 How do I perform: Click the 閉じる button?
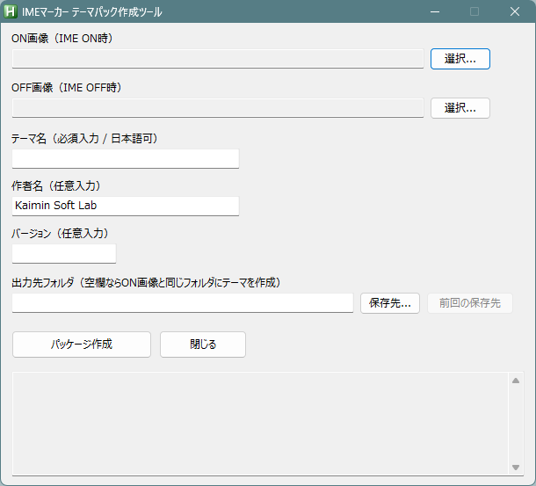click(203, 345)
